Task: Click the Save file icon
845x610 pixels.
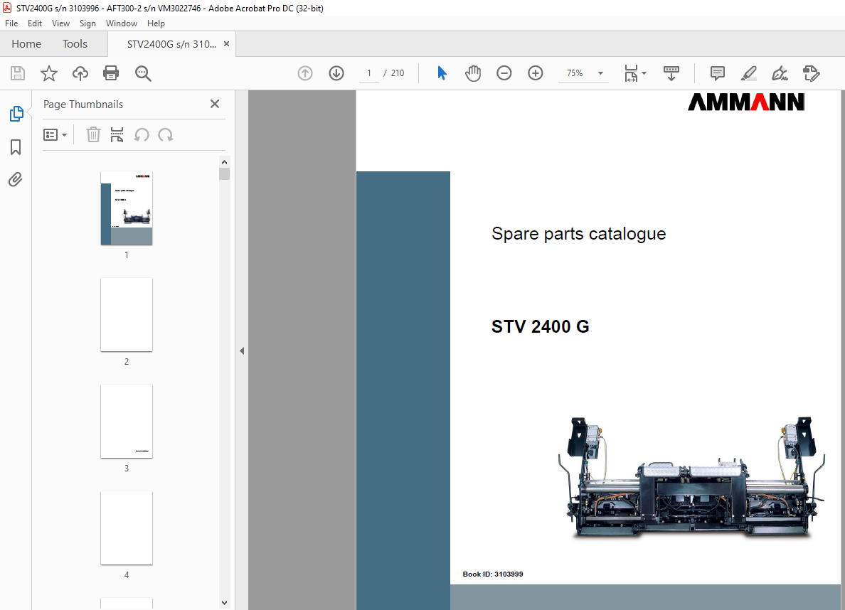Action: pos(18,73)
